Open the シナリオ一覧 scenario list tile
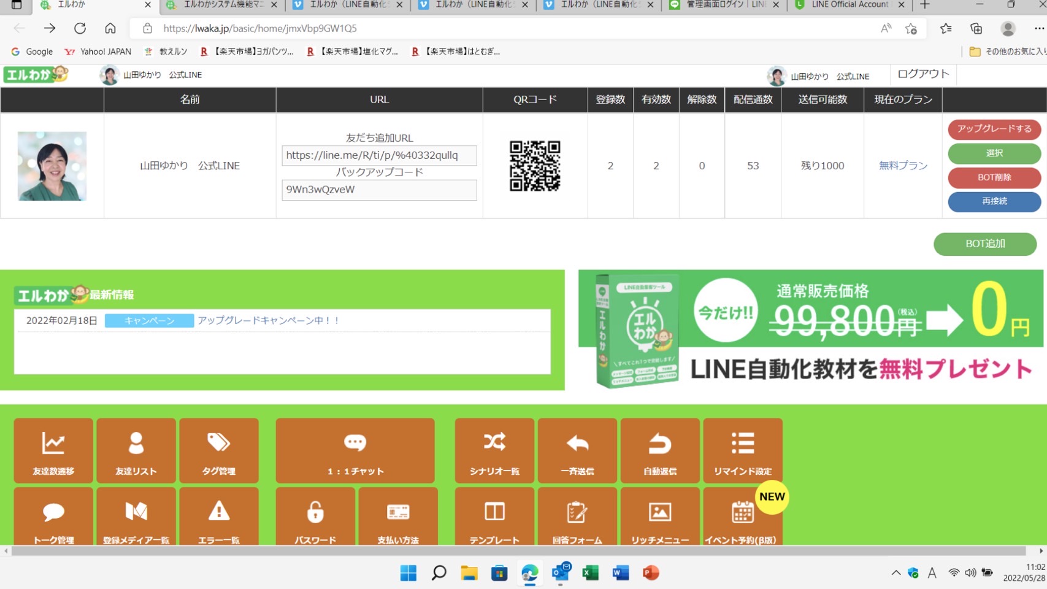Viewport: 1047px width, 589px height. [494, 450]
